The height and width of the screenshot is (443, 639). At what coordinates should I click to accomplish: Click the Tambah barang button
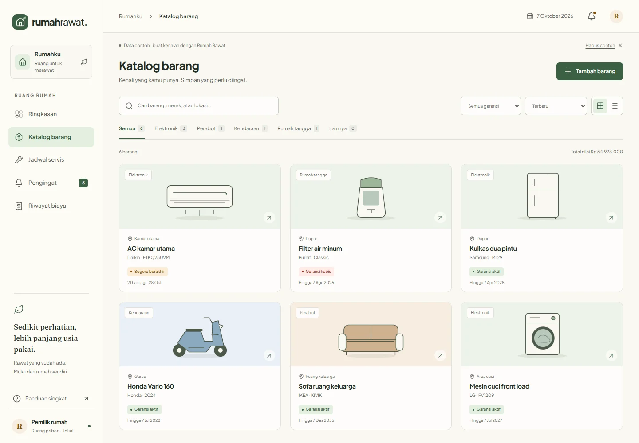click(x=590, y=71)
